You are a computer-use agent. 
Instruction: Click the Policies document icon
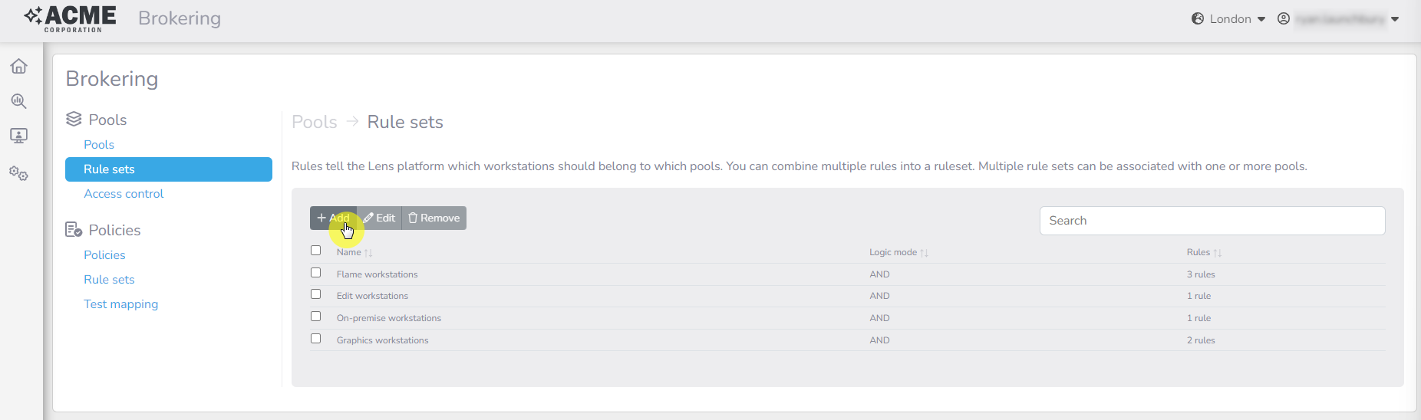74,230
